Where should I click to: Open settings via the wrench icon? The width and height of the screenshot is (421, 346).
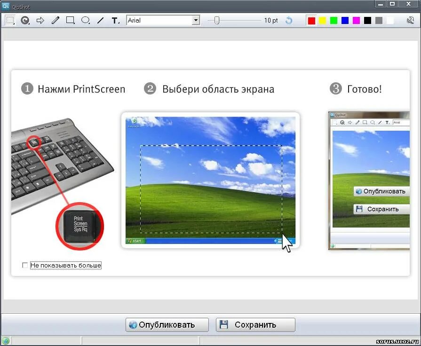(x=410, y=20)
